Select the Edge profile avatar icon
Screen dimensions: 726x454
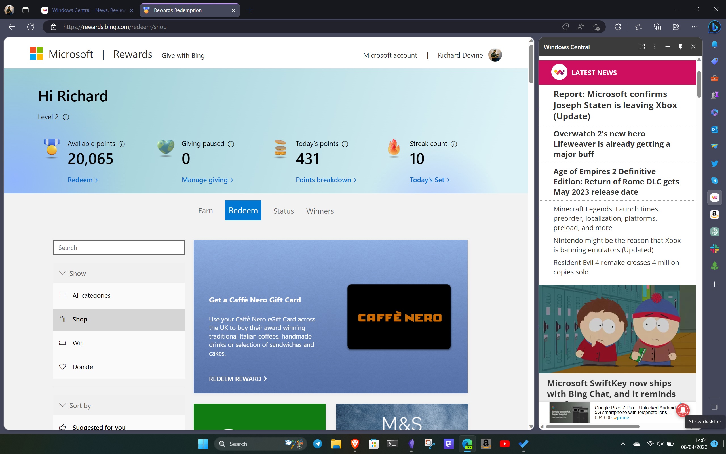pyautogui.click(x=9, y=10)
